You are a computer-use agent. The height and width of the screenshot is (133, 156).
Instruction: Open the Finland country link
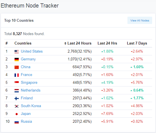pyautogui.click(x=27, y=98)
